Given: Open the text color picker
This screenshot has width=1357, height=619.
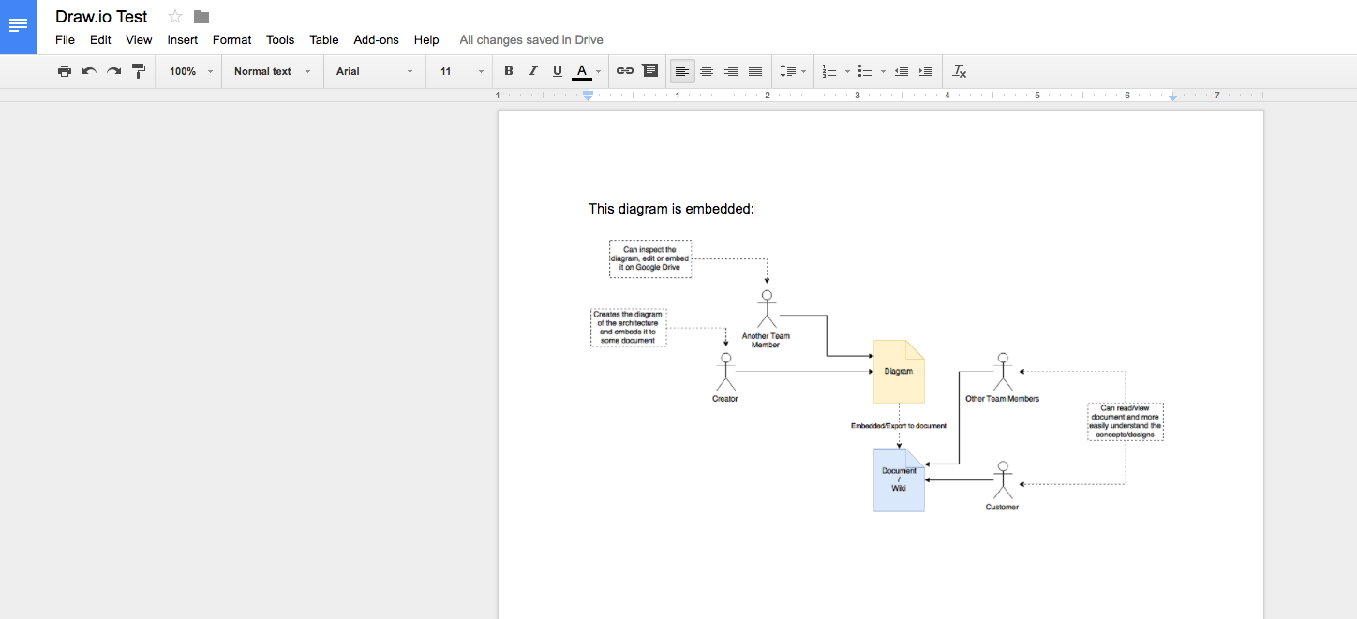Looking at the screenshot, I should (x=582, y=71).
